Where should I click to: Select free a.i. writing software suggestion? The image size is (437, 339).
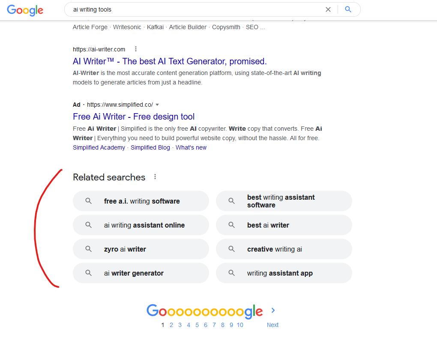pyautogui.click(x=142, y=201)
